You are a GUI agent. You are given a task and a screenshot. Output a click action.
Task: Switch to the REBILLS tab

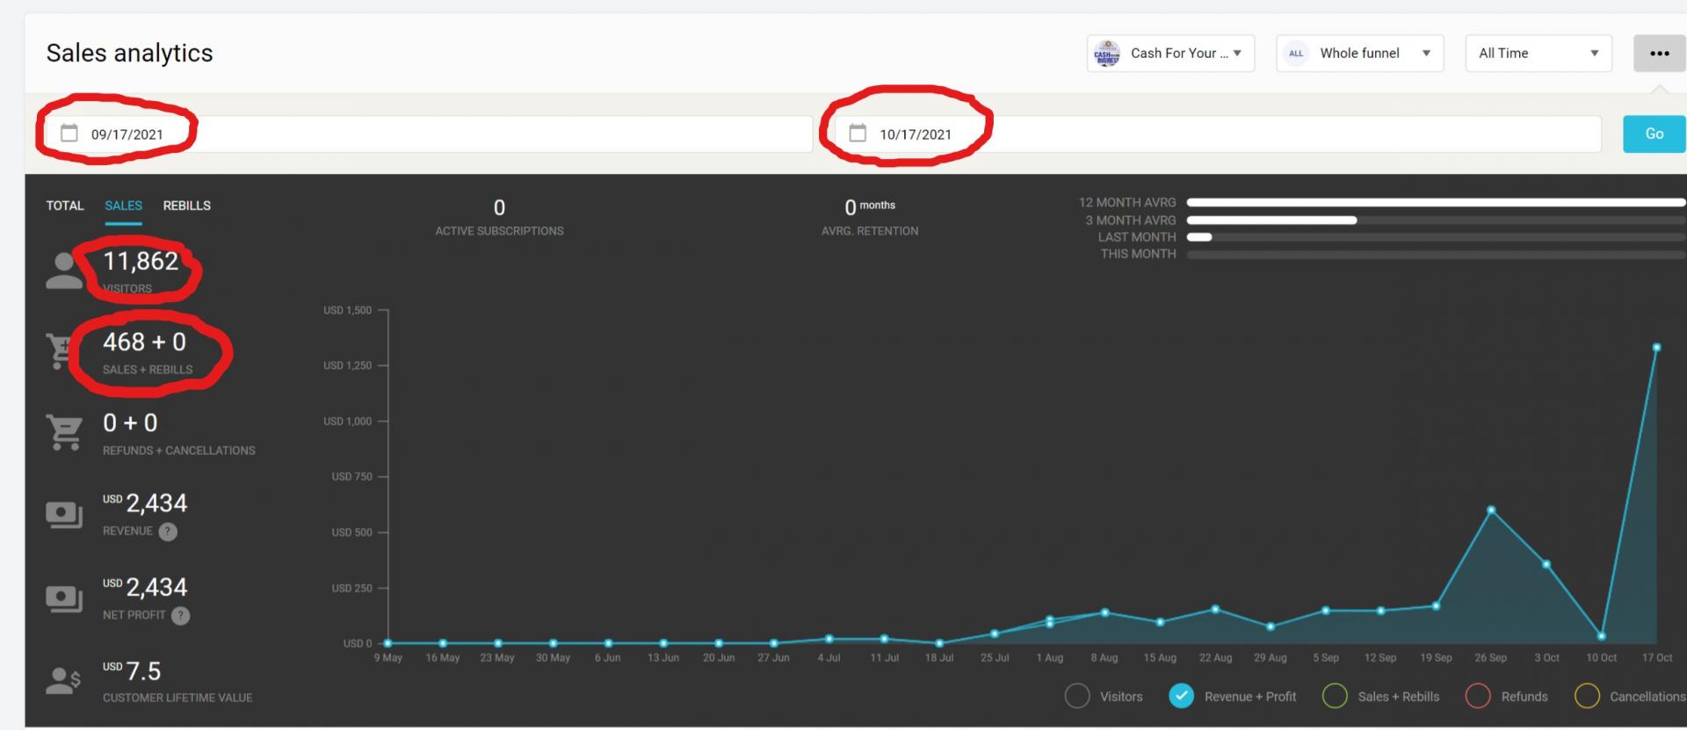(x=186, y=206)
